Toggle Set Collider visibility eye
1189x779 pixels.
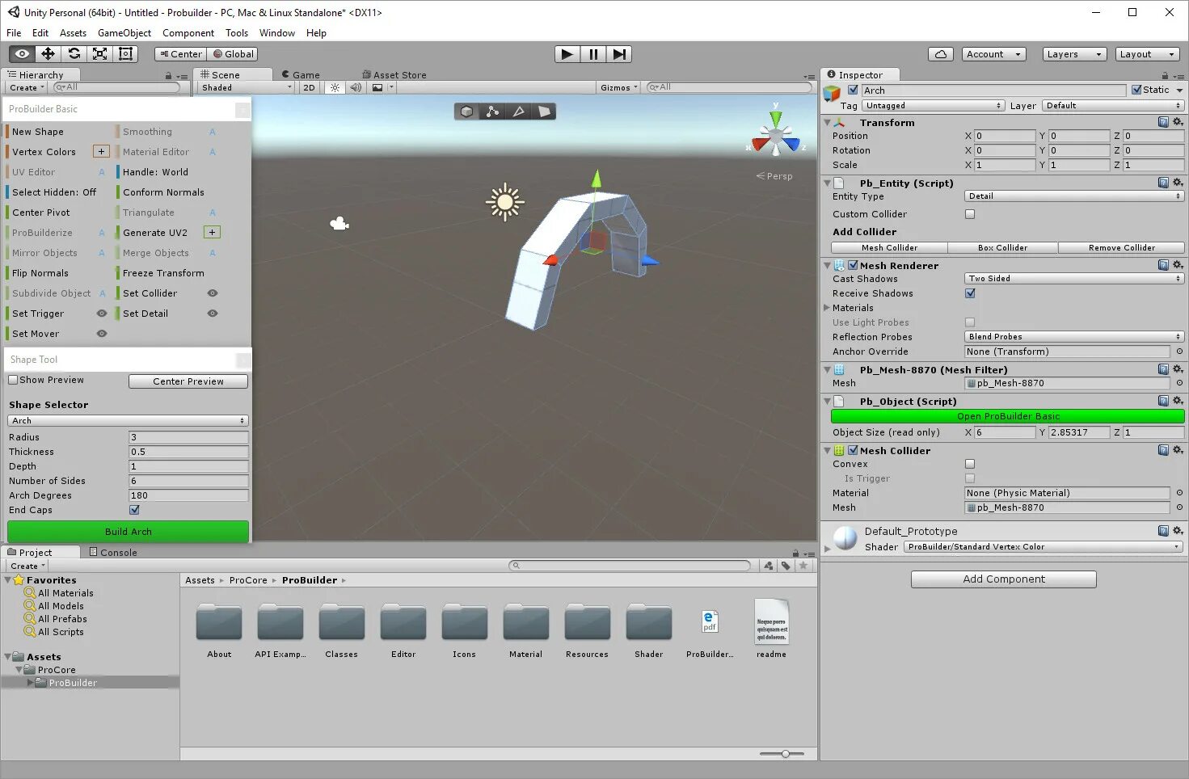(213, 293)
